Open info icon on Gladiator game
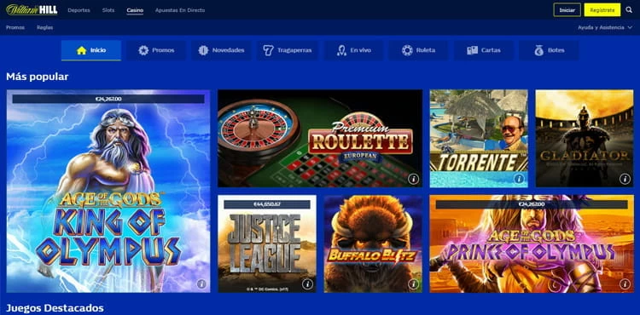This screenshot has height=315, width=640. (625, 179)
